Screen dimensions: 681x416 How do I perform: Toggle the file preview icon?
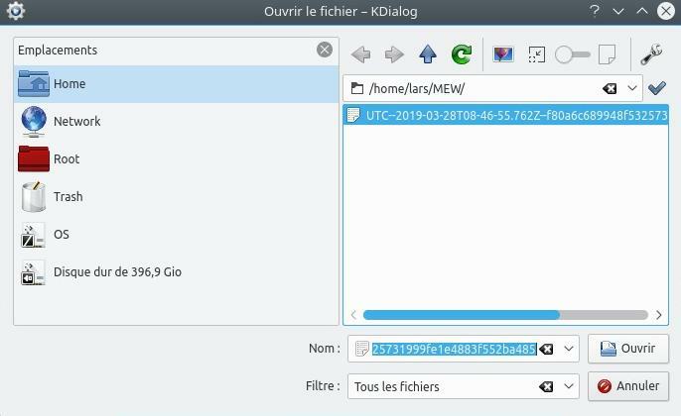tap(503, 54)
